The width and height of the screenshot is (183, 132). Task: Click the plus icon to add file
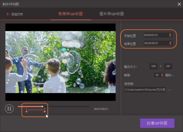[8, 14]
